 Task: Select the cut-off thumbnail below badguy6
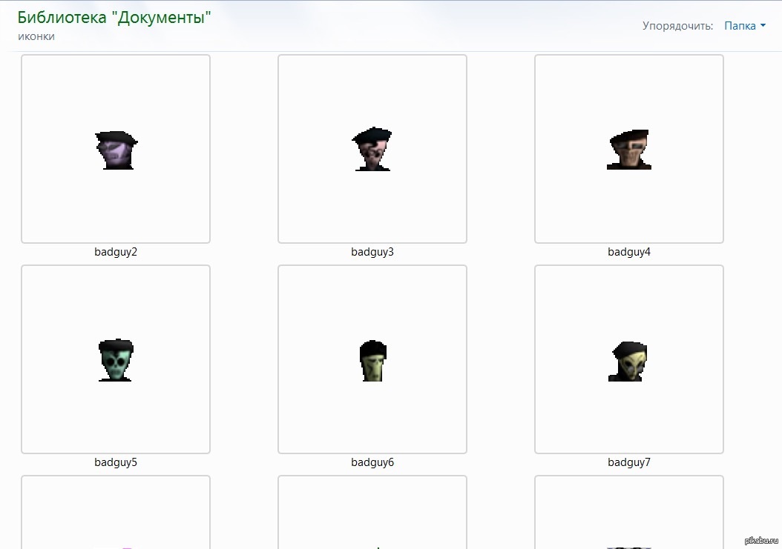click(372, 513)
